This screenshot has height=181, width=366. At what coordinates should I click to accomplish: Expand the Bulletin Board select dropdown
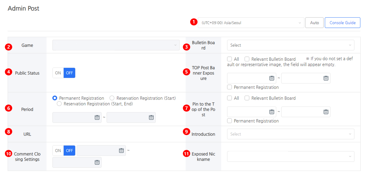(290, 45)
